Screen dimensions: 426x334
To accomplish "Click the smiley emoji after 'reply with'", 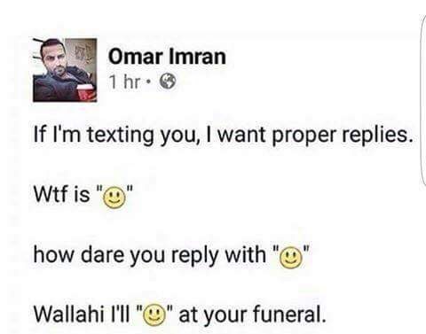I will click(x=291, y=259).
